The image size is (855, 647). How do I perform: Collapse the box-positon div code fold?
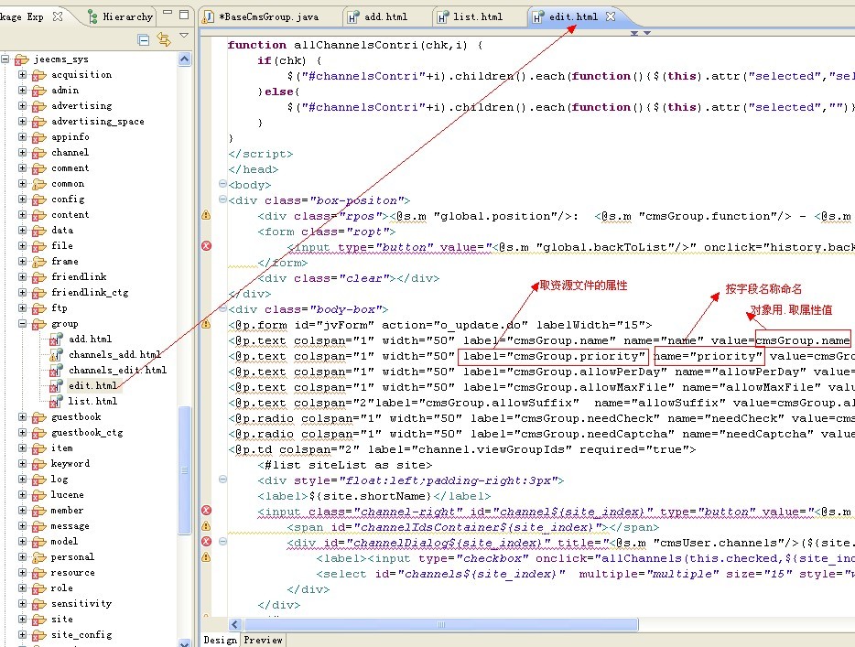point(222,199)
